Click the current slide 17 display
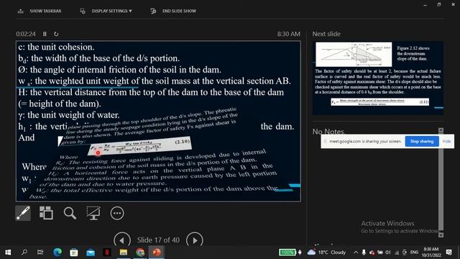 tap(158, 121)
